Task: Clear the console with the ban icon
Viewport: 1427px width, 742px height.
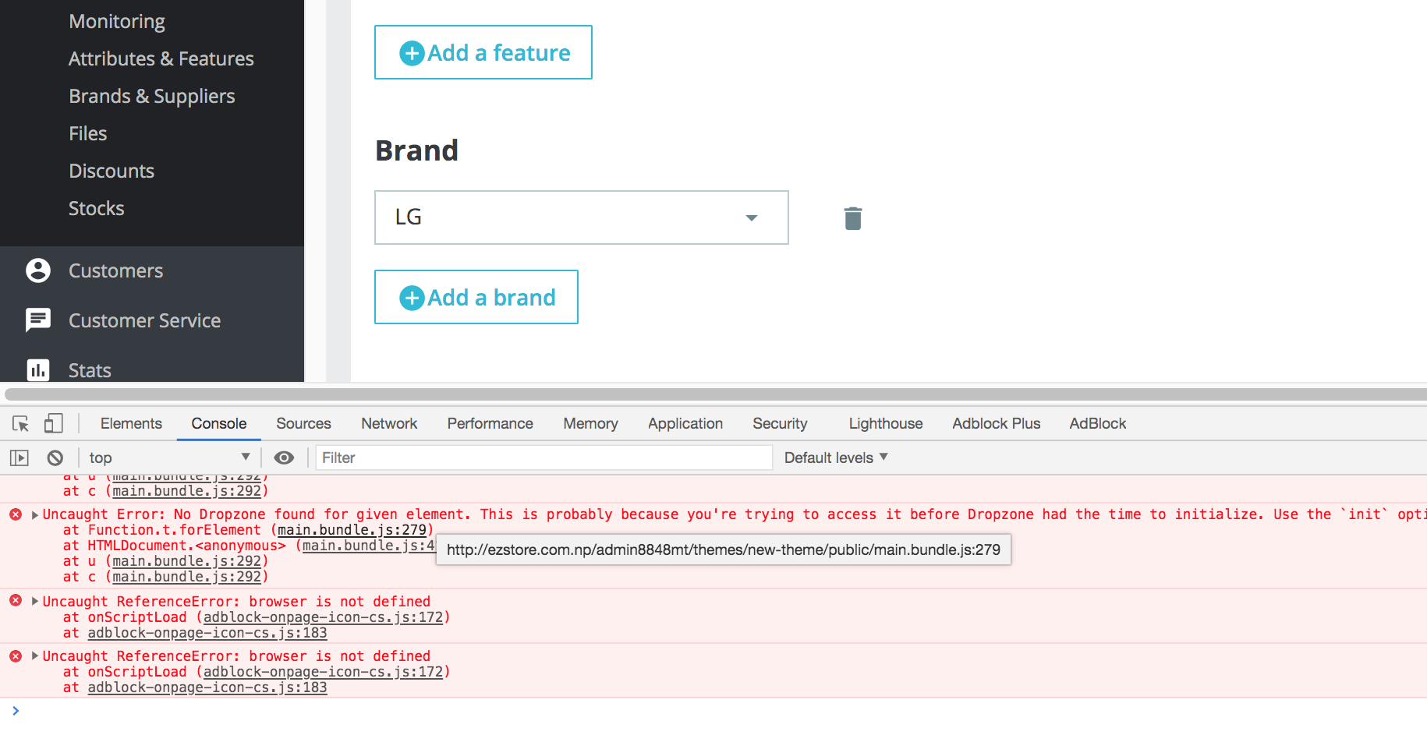Action: (x=55, y=458)
